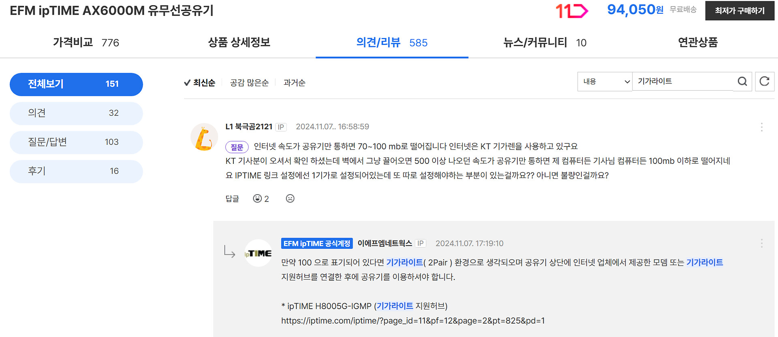Click the ipTIME profile avatar
Viewport: 778px width, 337px height.
coord(259,253)
